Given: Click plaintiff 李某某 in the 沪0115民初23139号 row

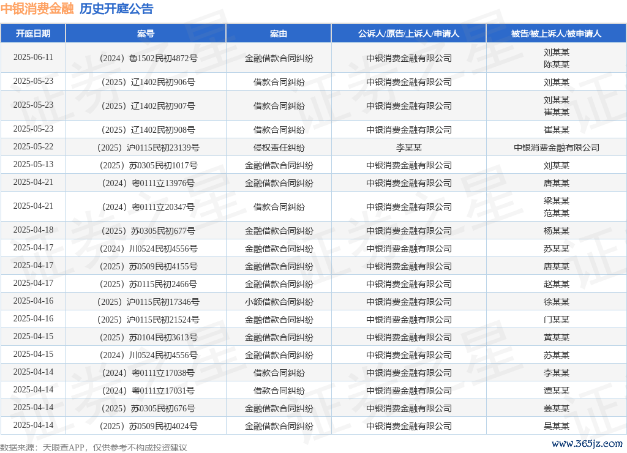Looking at the screenshot, I should point(408,148).
